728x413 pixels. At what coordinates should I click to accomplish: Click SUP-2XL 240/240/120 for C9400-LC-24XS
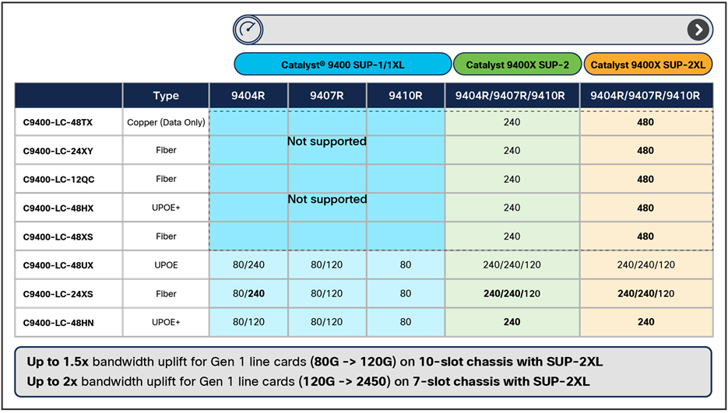click(x=645, y=294)
